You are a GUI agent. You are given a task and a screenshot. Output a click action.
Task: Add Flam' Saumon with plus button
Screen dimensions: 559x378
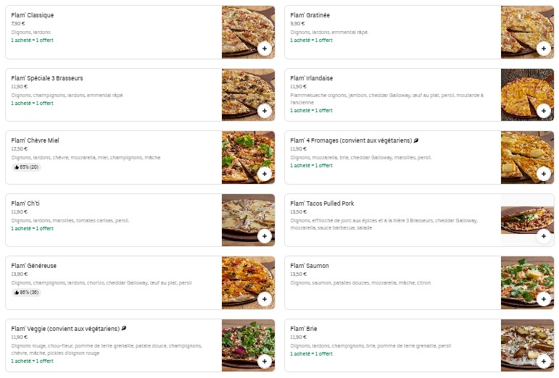point(543,299)
